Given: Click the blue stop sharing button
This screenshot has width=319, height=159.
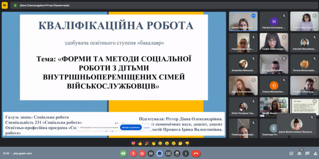Looking at the screenshot, I should point(131,127).
